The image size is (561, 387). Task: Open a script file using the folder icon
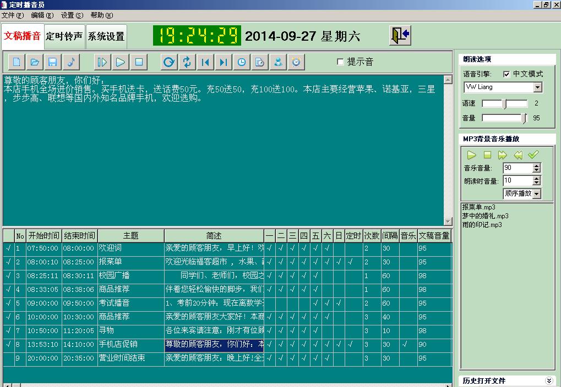[35, 62]
